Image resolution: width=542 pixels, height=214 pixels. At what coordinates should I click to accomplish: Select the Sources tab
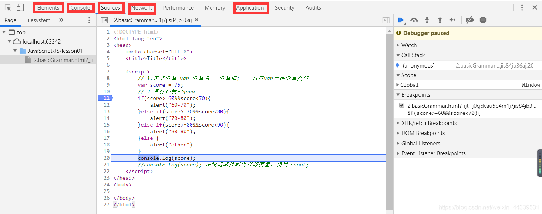[x=111, y=8]
